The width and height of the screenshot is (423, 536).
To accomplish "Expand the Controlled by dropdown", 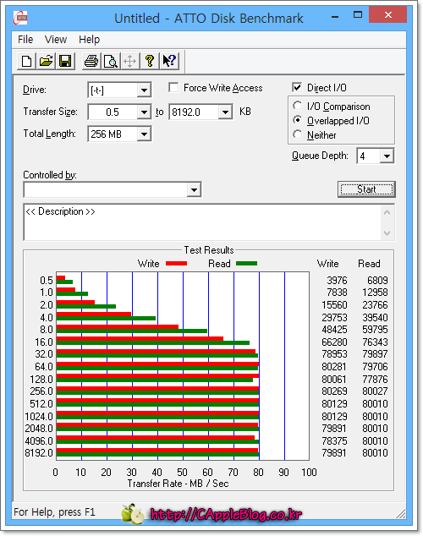I will 194,189.
